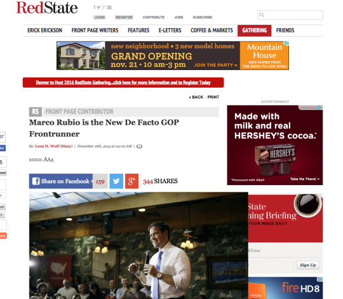Click the search magnifier icon

click(x=262, y=15)
